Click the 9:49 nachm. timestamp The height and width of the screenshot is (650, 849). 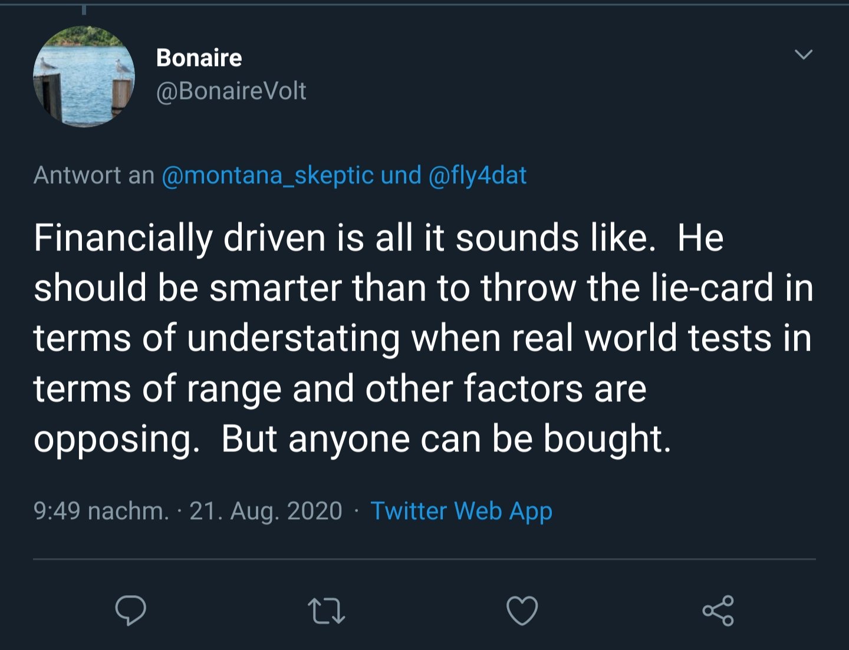101,511
